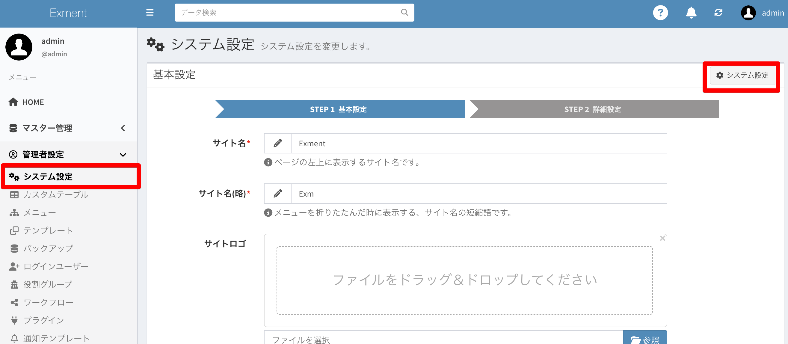Click the pencil icon beside サイト名 field
788x344 pixels.
point(277,143)
